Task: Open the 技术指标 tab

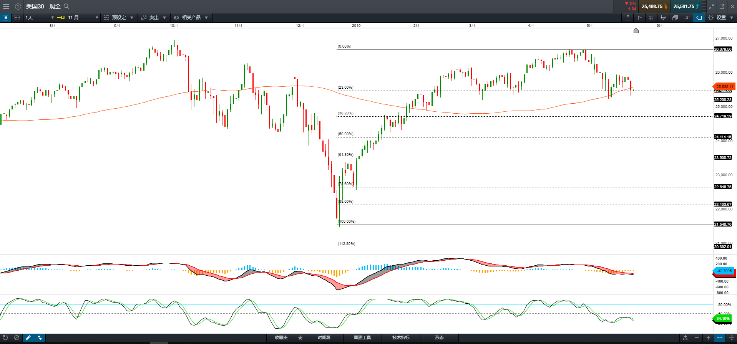Action: (401, 338)
